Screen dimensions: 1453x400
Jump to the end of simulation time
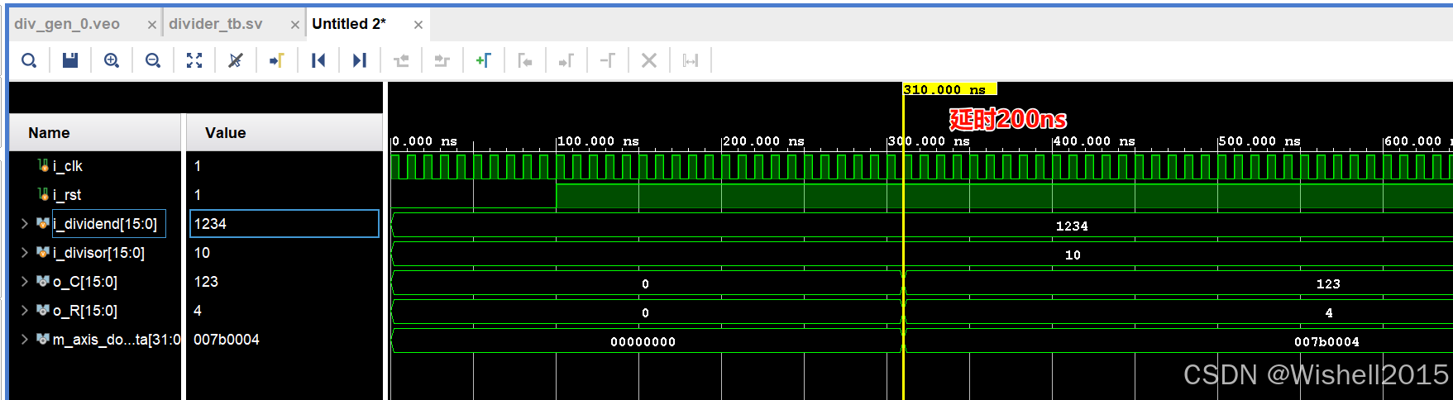(360, 60)
